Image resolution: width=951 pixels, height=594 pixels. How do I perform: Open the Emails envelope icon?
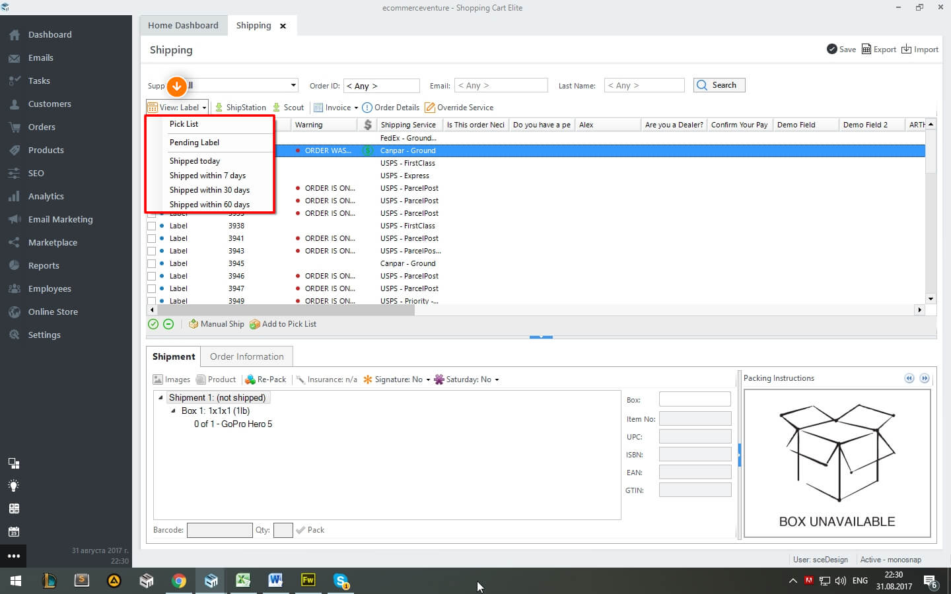[x=14, y=58]
